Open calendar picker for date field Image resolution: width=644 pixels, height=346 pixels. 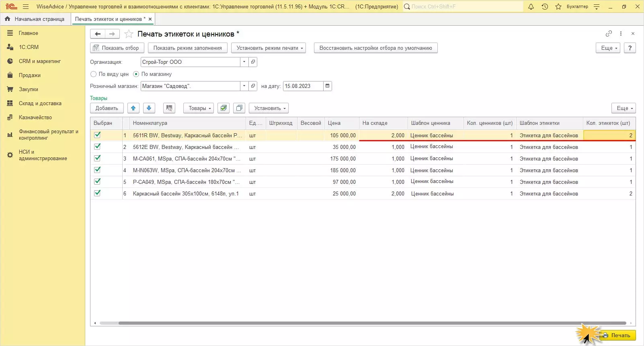[328, 86]
